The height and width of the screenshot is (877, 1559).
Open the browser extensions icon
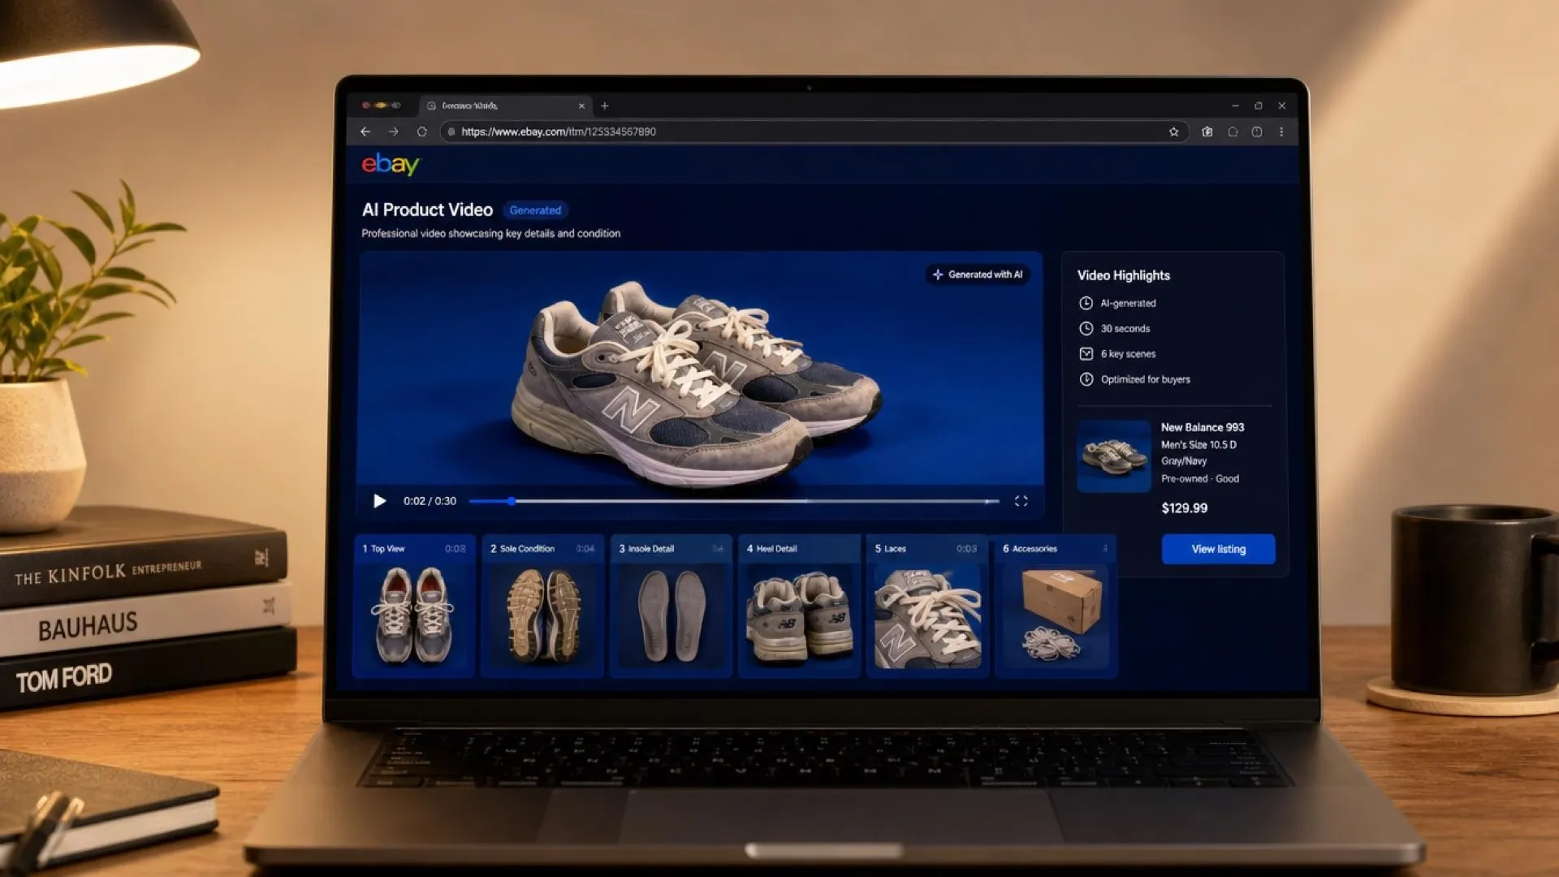pos(1207,132)
